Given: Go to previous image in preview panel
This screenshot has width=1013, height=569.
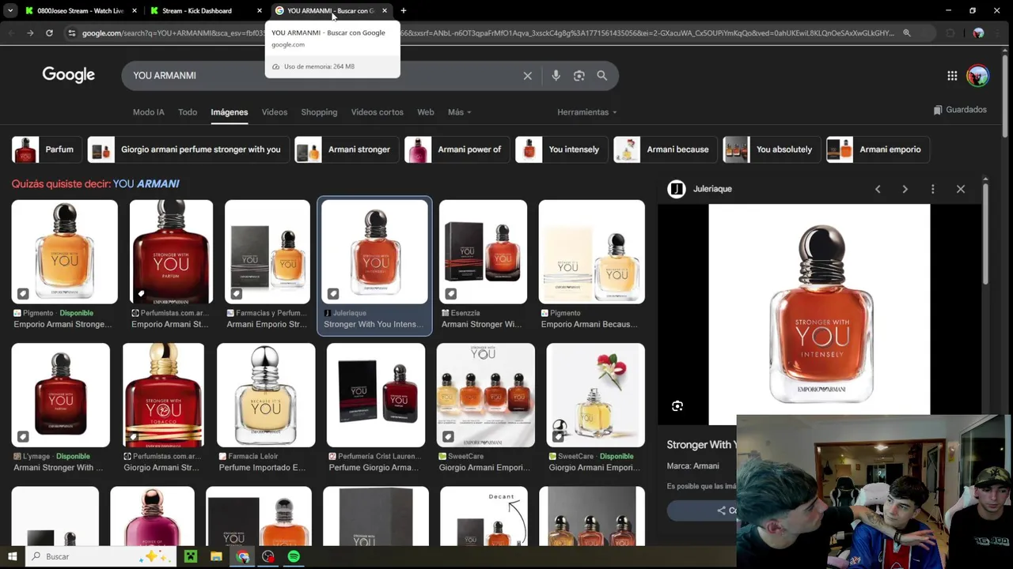Looking at the screenshot, I should click(878, 189).
